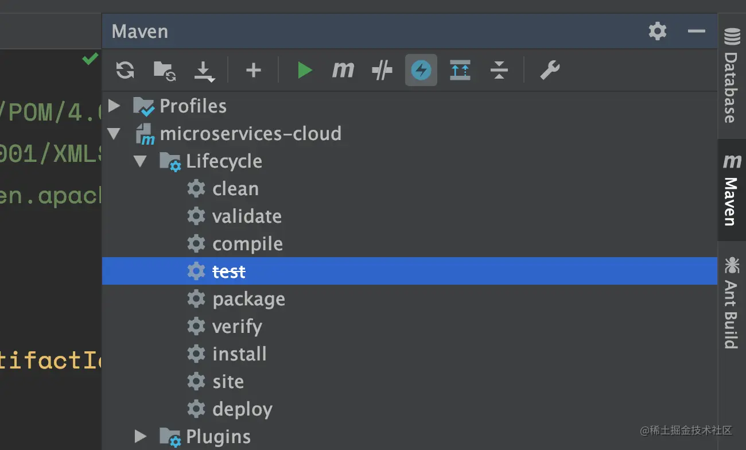The image size is (746, 450).
Task: Select the clean lifecycle goal
Action: (235, 189)
